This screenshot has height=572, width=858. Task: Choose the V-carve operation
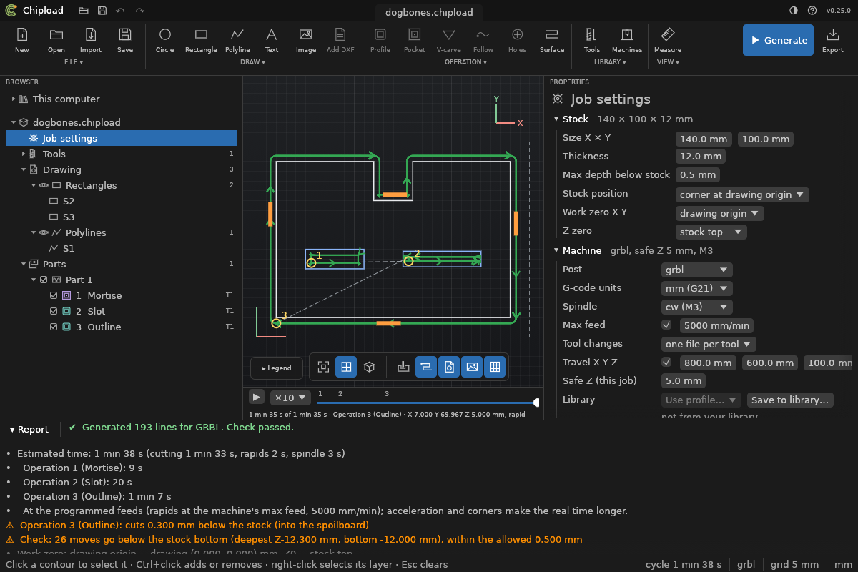pos(449,40)
